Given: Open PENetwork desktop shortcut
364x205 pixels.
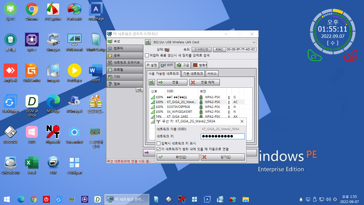Looking at the screenshot, I should click(75, 42).
